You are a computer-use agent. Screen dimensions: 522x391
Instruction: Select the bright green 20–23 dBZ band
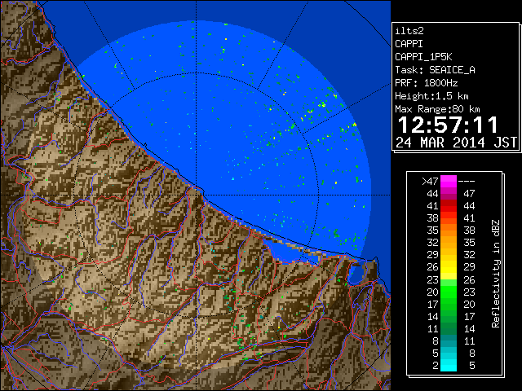(449, 292)
